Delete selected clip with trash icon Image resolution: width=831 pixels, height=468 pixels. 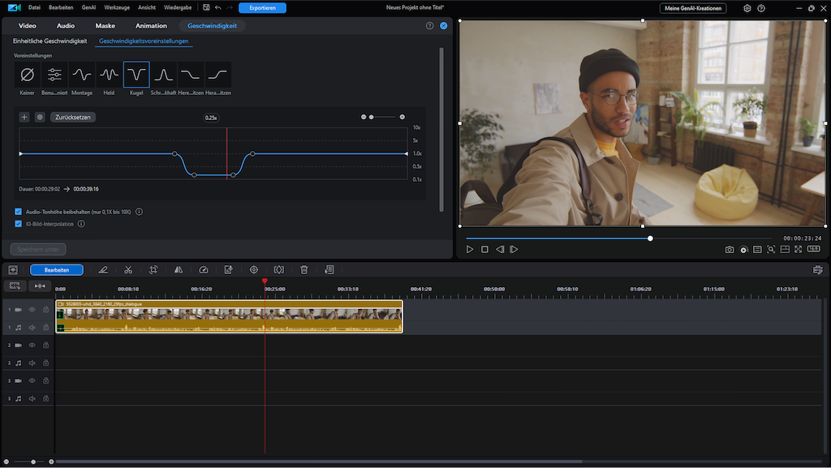[304, 270]
